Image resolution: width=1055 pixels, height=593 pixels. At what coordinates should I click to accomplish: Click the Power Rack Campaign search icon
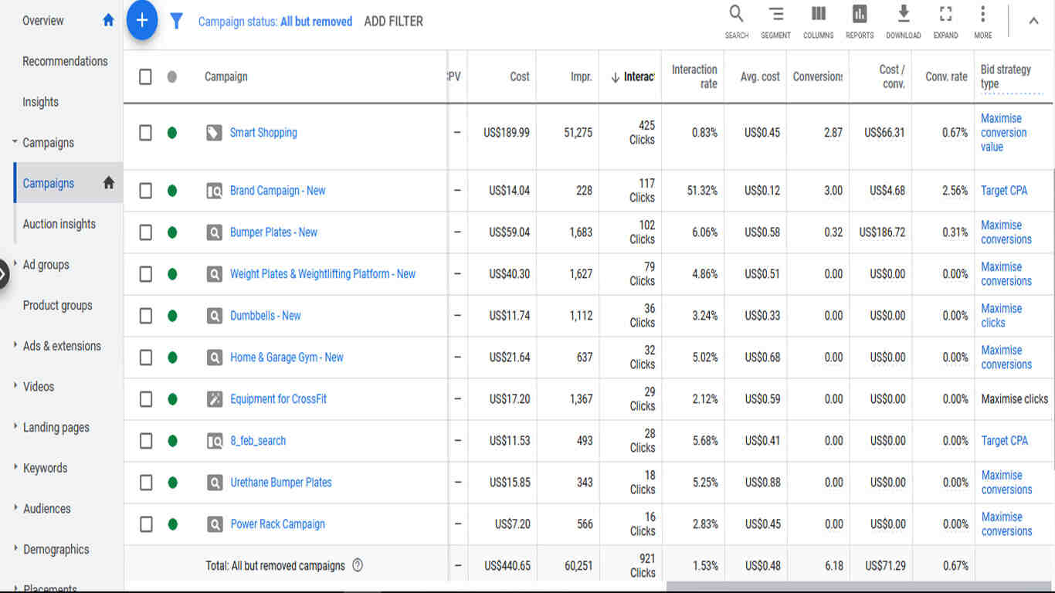coord(214,524)
